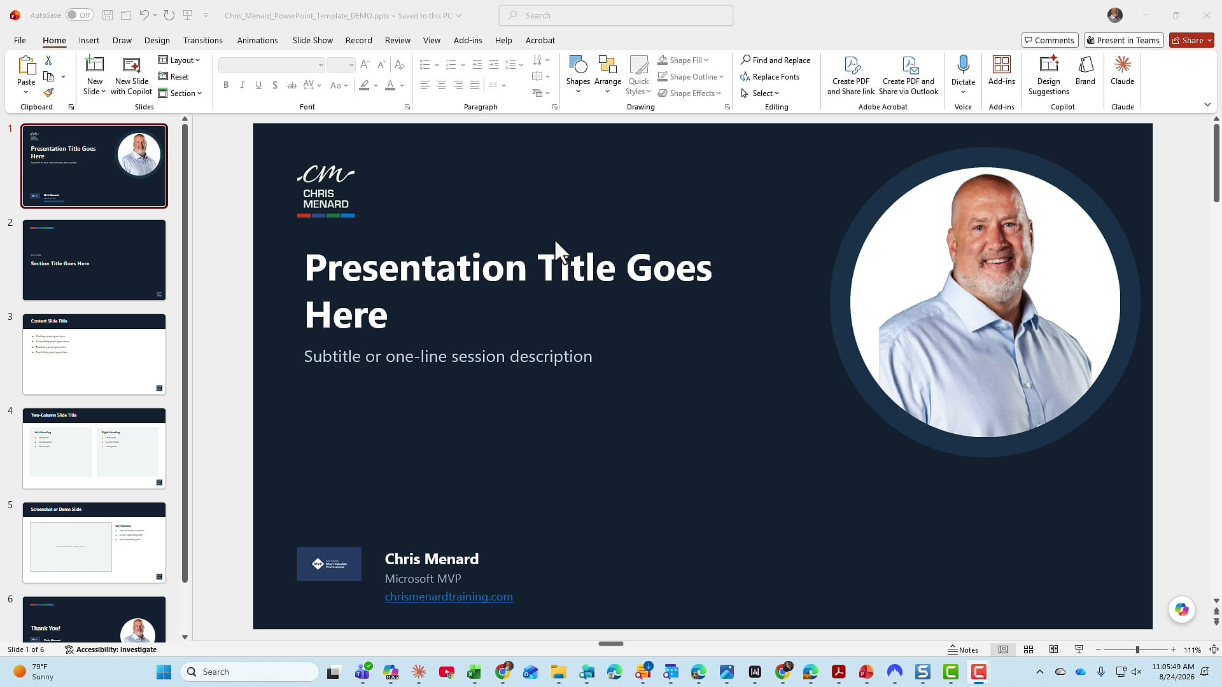Open the Shapes gallery
1222x687 pixels.
578,75
